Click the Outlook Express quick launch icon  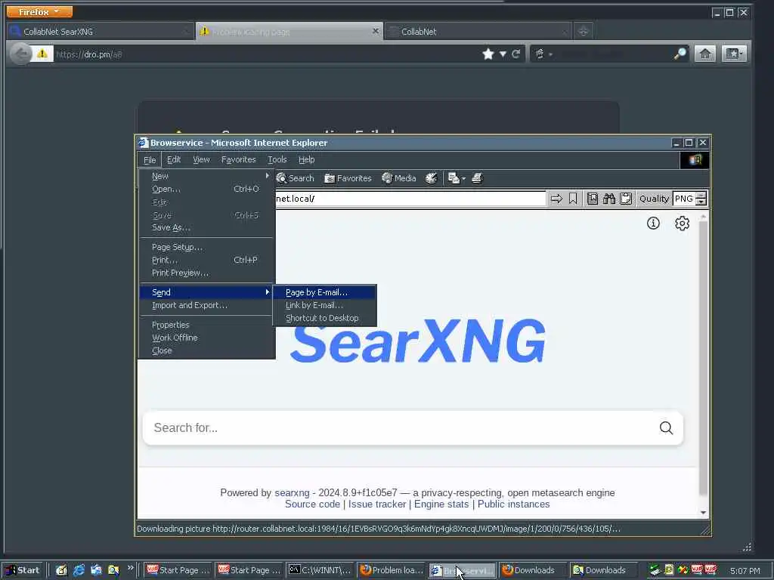[96, 570]
